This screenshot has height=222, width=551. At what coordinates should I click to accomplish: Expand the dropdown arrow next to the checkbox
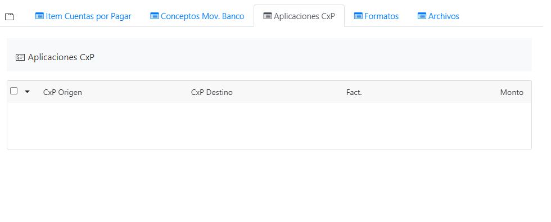click(27, 92)
